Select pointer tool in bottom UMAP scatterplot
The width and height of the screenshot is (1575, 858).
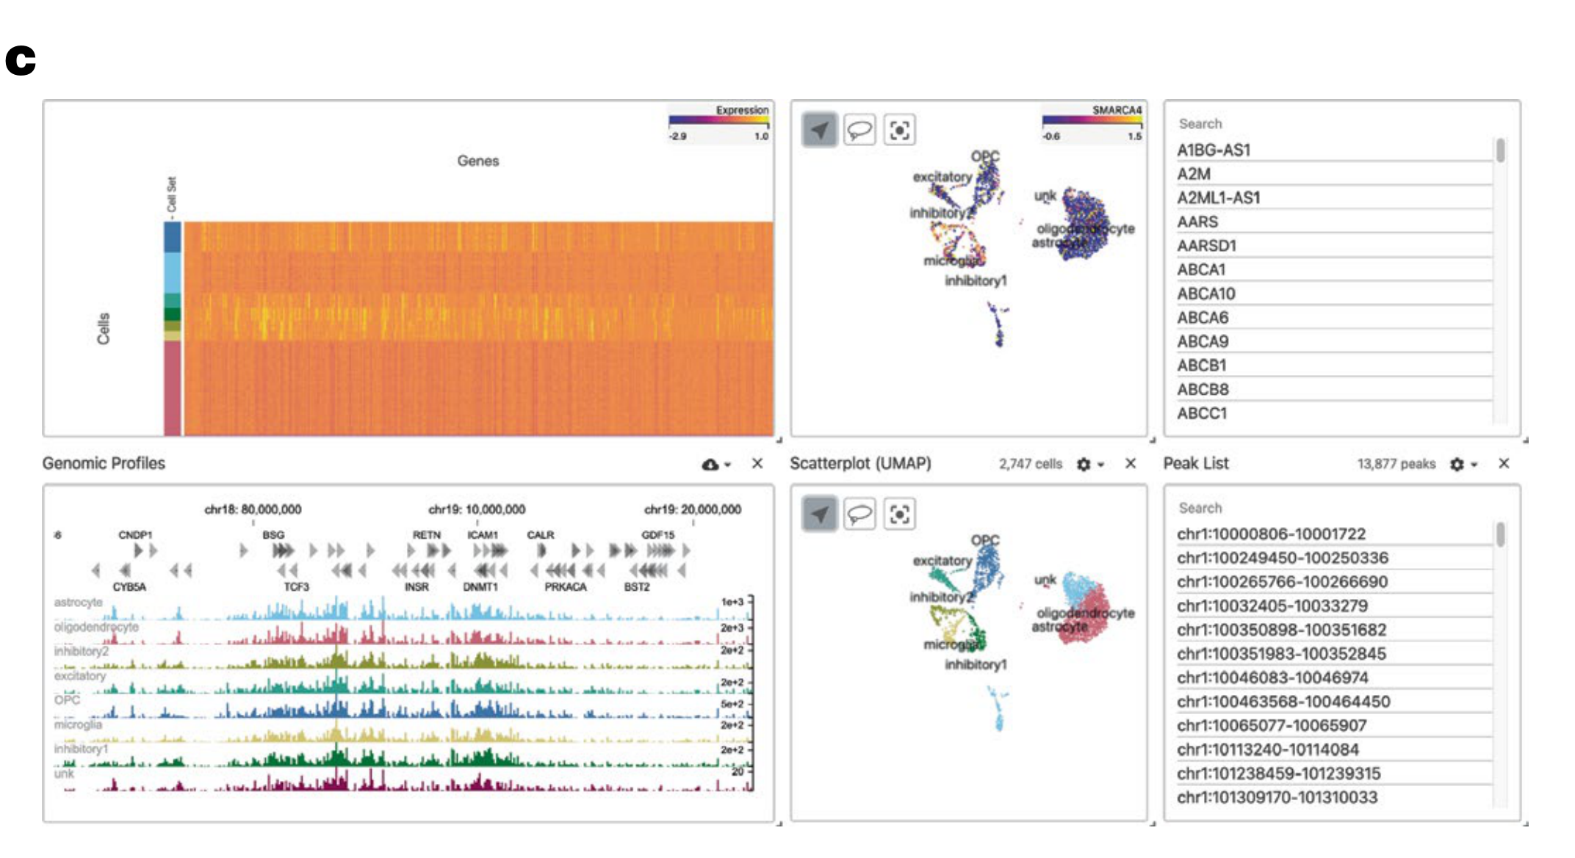[819, 514]
